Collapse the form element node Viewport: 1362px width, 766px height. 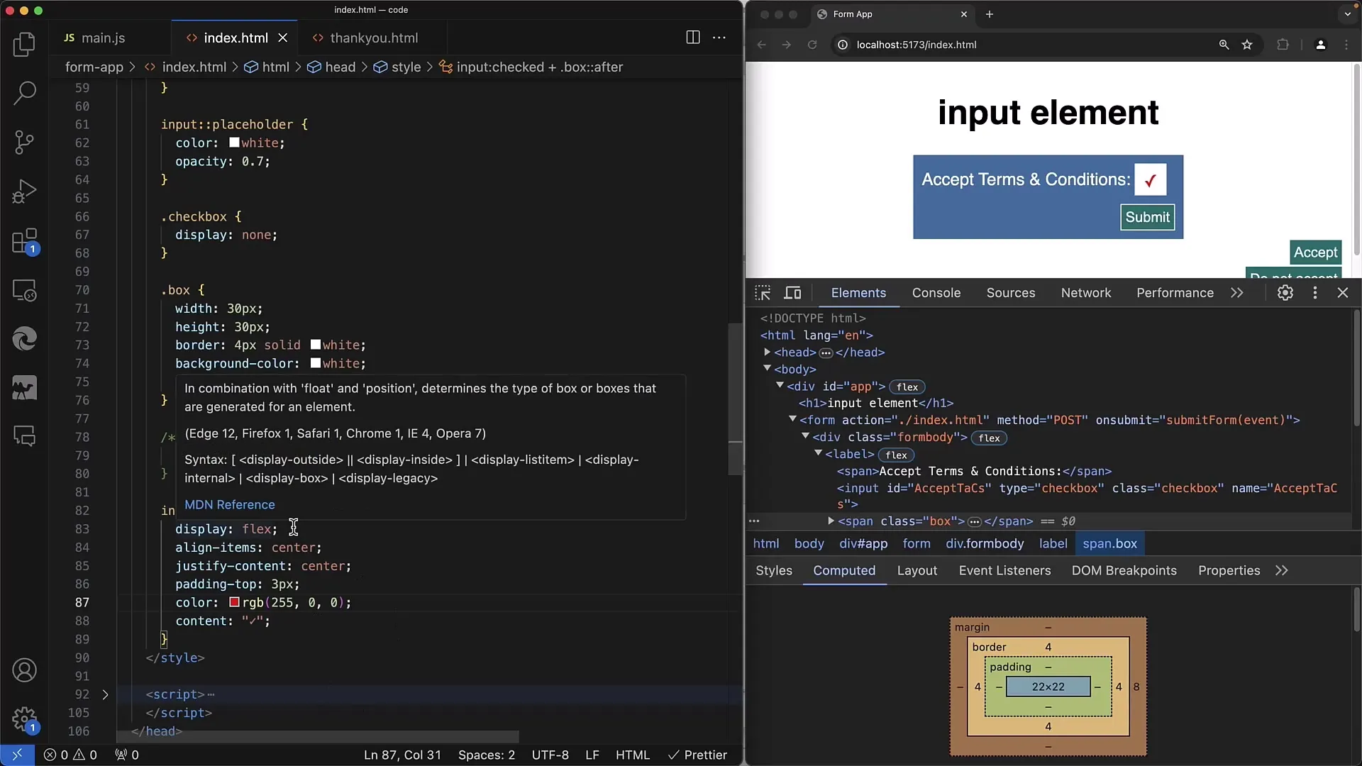click(x=792, y=420)
